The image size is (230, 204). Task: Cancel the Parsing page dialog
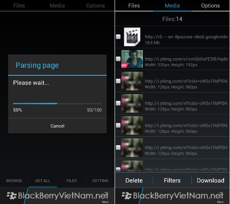pyautogui.click(x=57, y=126)
